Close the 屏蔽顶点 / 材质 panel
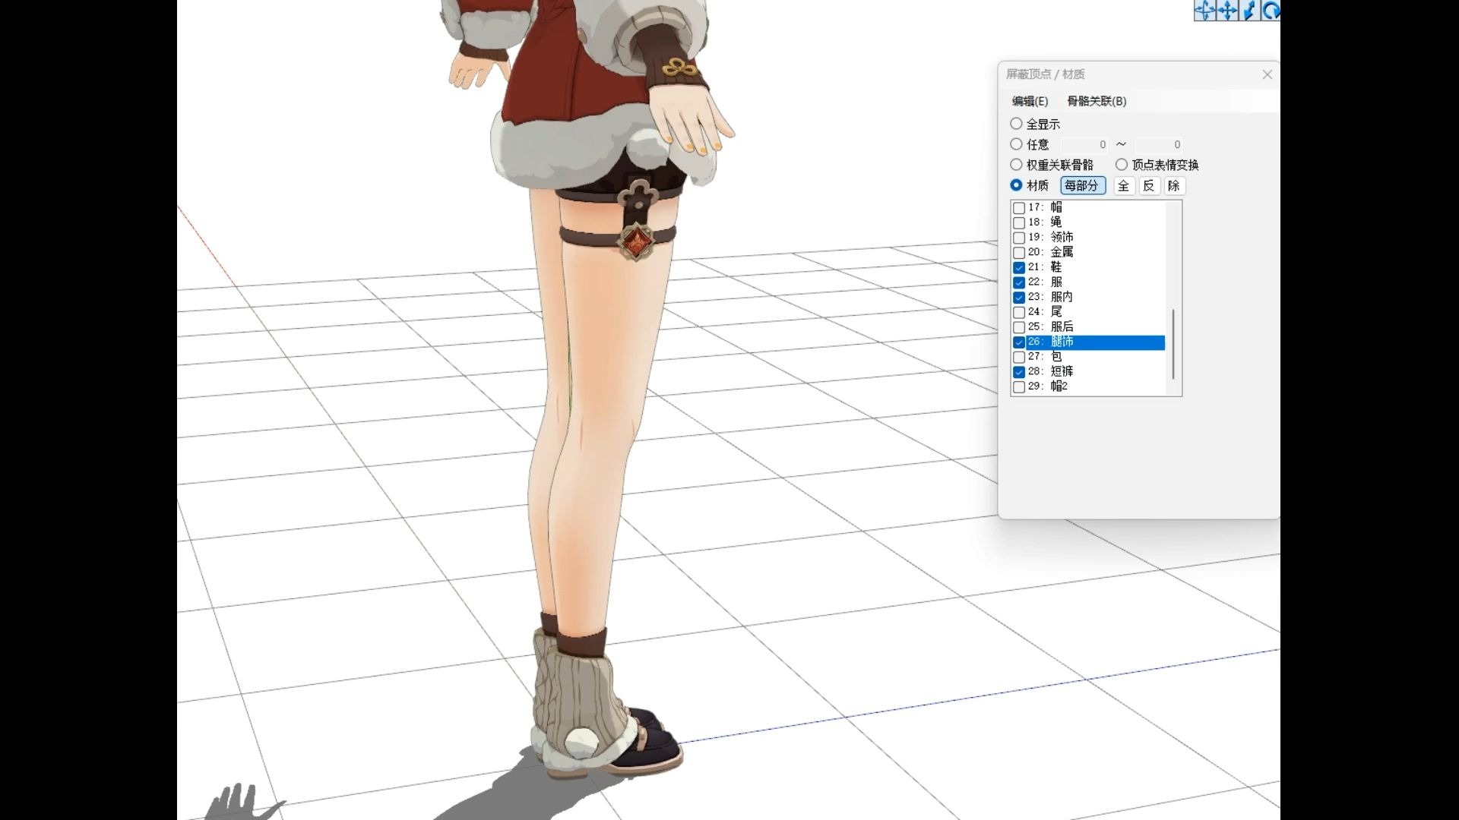Viewport: 1459px width, 820px height. 1267,74
